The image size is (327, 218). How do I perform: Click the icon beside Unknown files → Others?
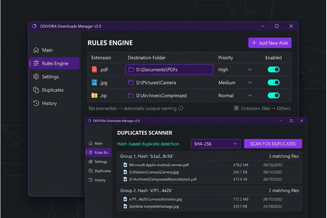[x=236, y=108]
